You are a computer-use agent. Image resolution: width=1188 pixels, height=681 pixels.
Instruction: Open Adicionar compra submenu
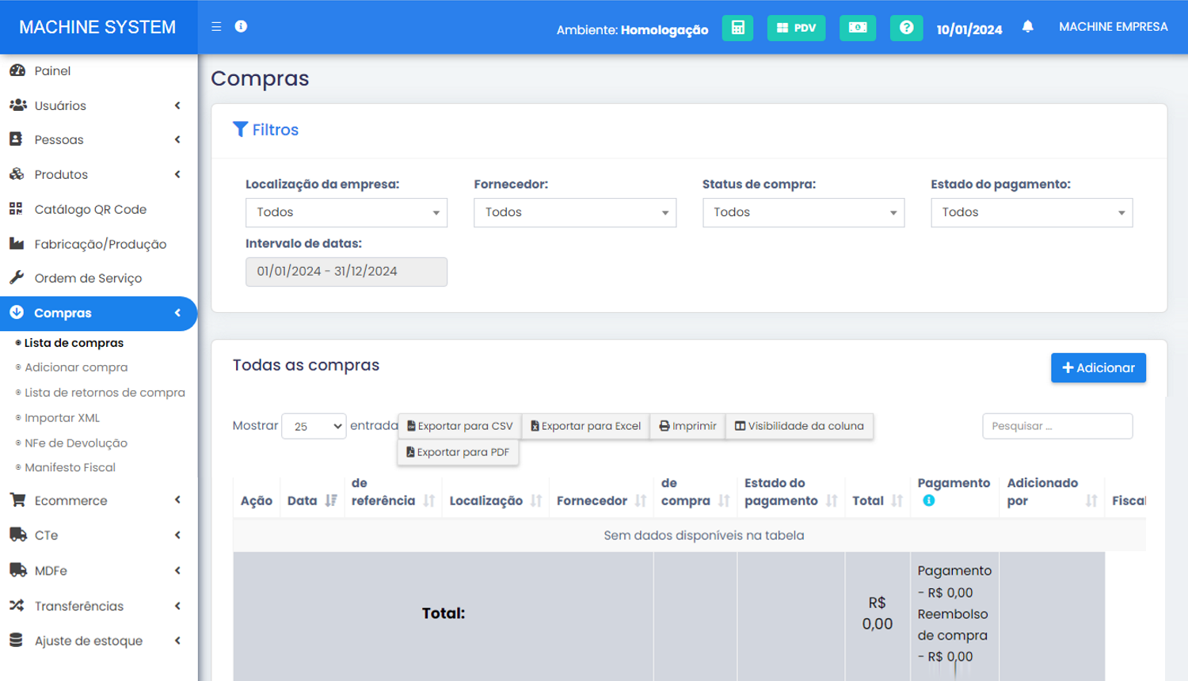(x=76, y=367)
